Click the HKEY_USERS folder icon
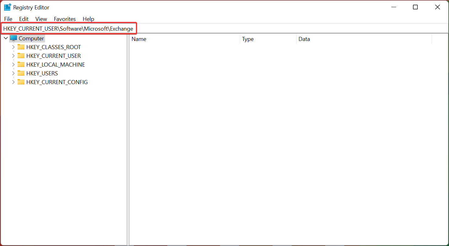 coord(21,73)
